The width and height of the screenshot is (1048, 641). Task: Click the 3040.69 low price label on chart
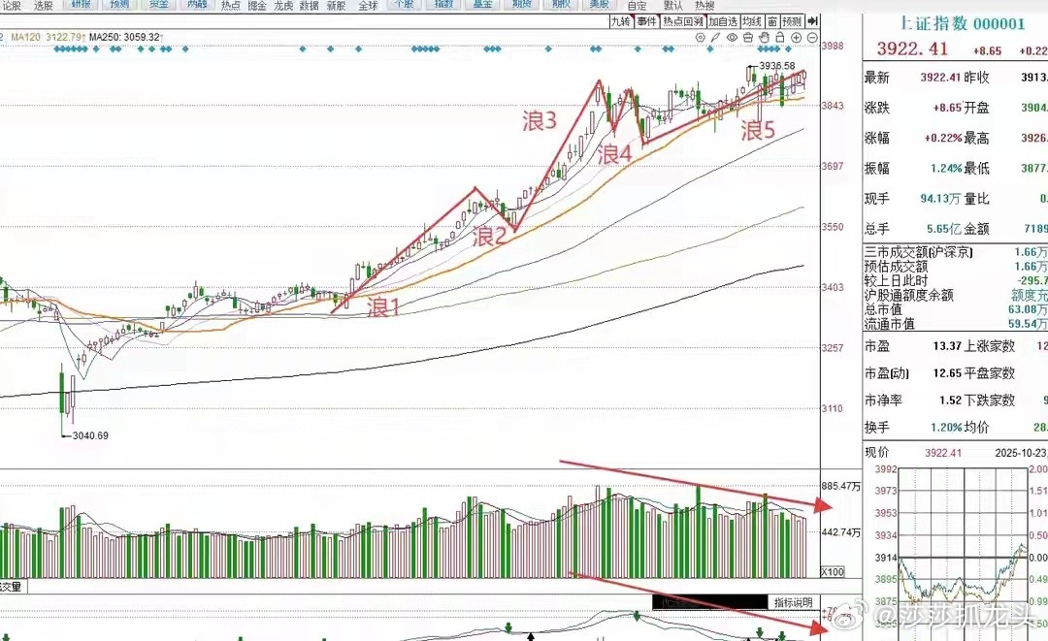pyautogui.click(x=89, y=435)
